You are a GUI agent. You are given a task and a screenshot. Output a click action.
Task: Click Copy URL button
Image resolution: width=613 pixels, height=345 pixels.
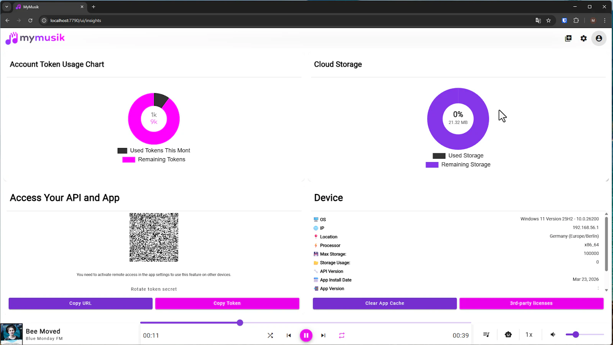[80, 303]
